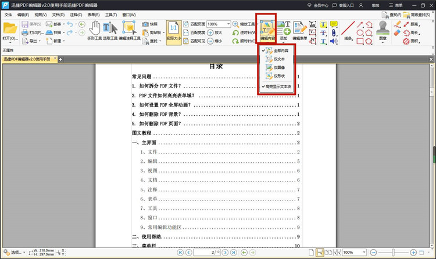Image resolution: width=436 pixels, height=259 pixels.
Task: Click 高级查找(S) advanced search button
Action: click(x=417, y=14)
